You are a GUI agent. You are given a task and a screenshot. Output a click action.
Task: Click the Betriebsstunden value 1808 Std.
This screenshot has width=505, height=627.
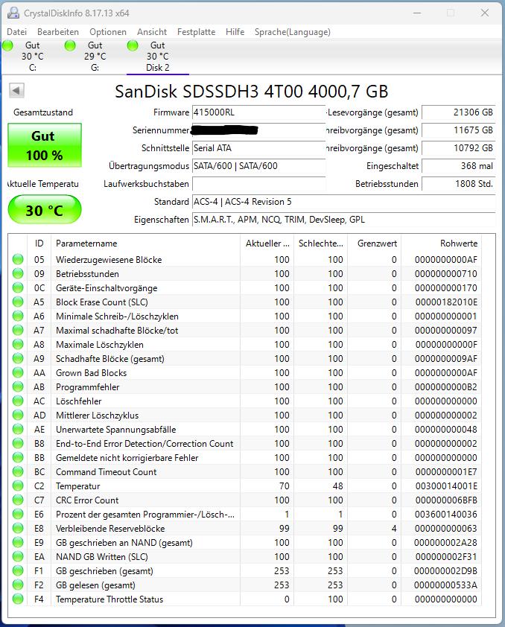(459, 184)
